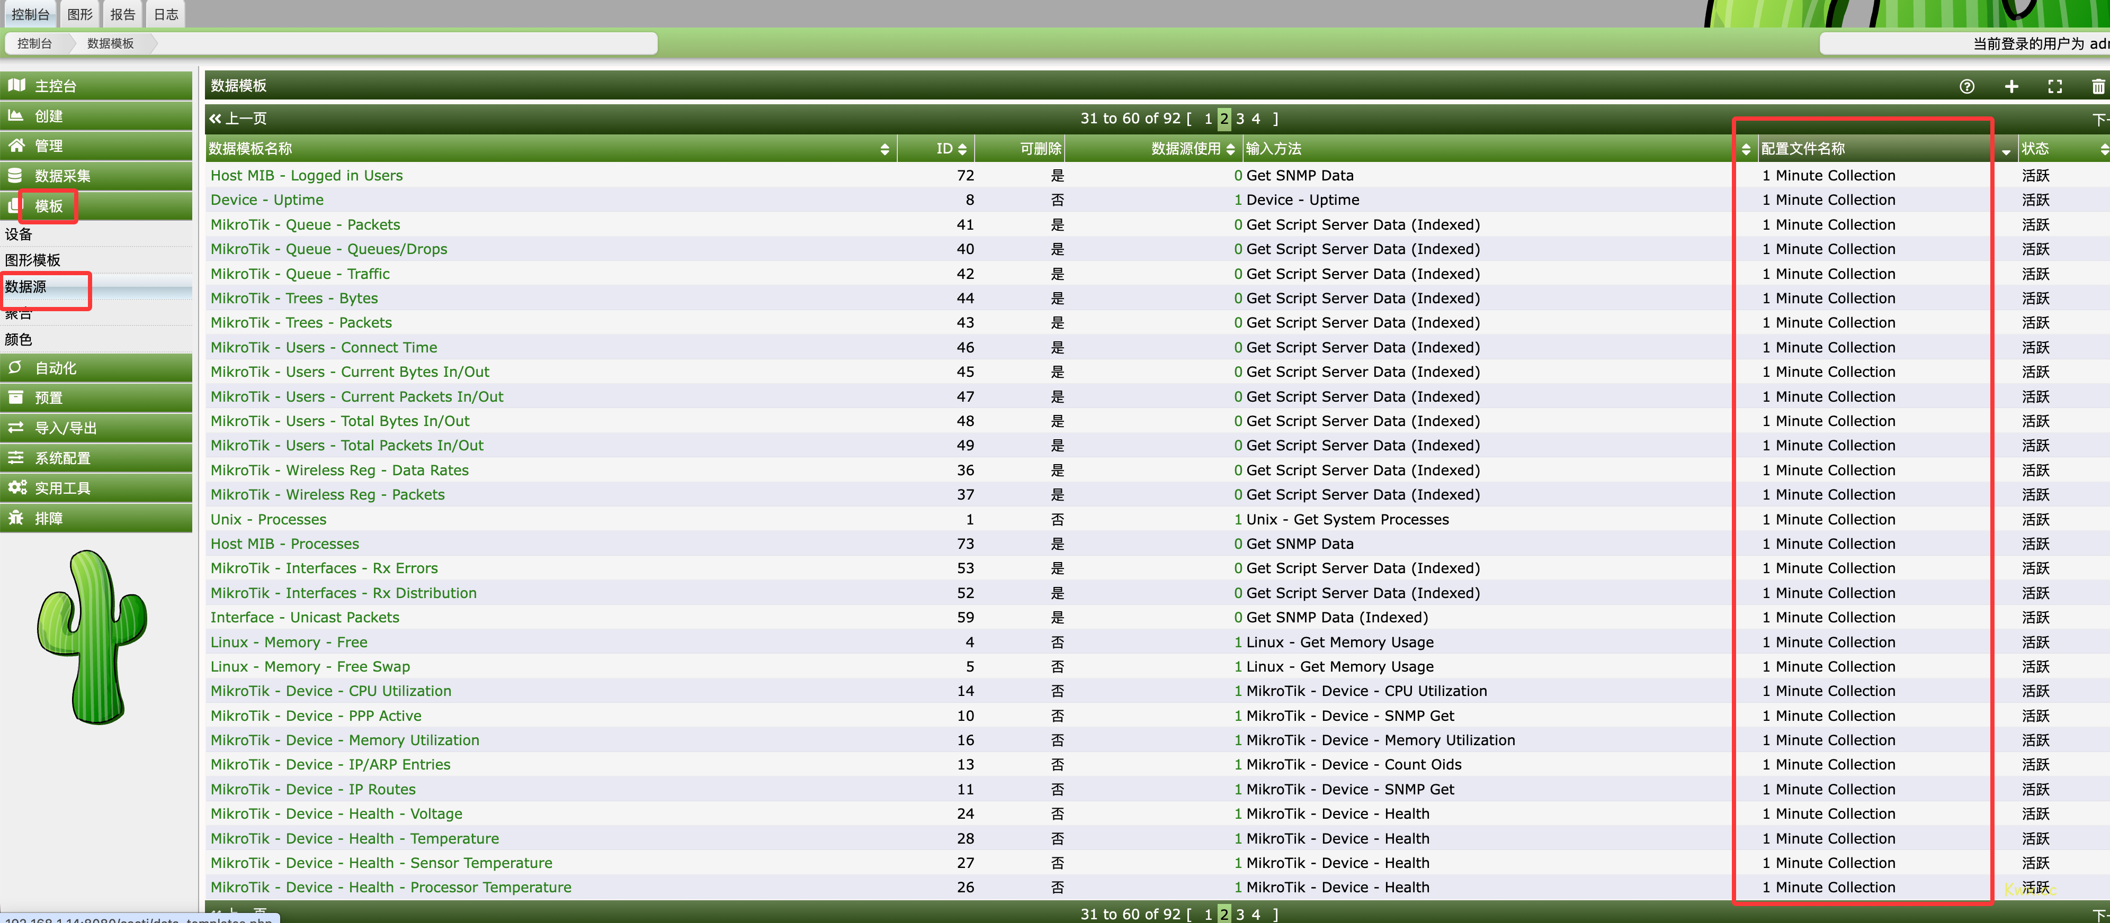Image resolution: width=2110 pixels, height=923 pixels.
Task: Click the sliders icon beside 系统配置
Action: click(x=15, y=457)
